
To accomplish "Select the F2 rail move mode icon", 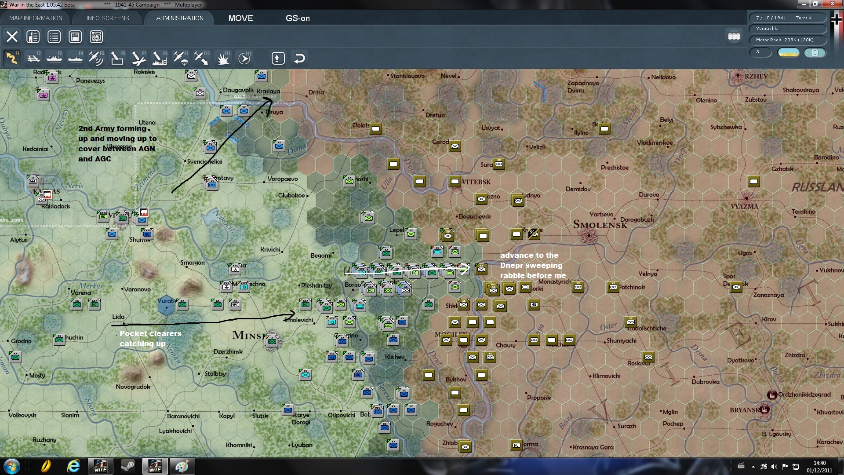I will pyautogui.click(x=33, y=58).
